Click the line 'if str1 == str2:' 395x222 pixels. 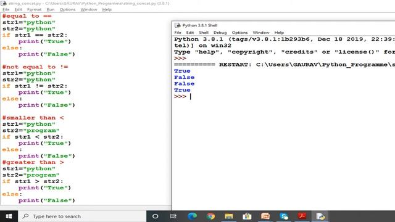(35, 35)
